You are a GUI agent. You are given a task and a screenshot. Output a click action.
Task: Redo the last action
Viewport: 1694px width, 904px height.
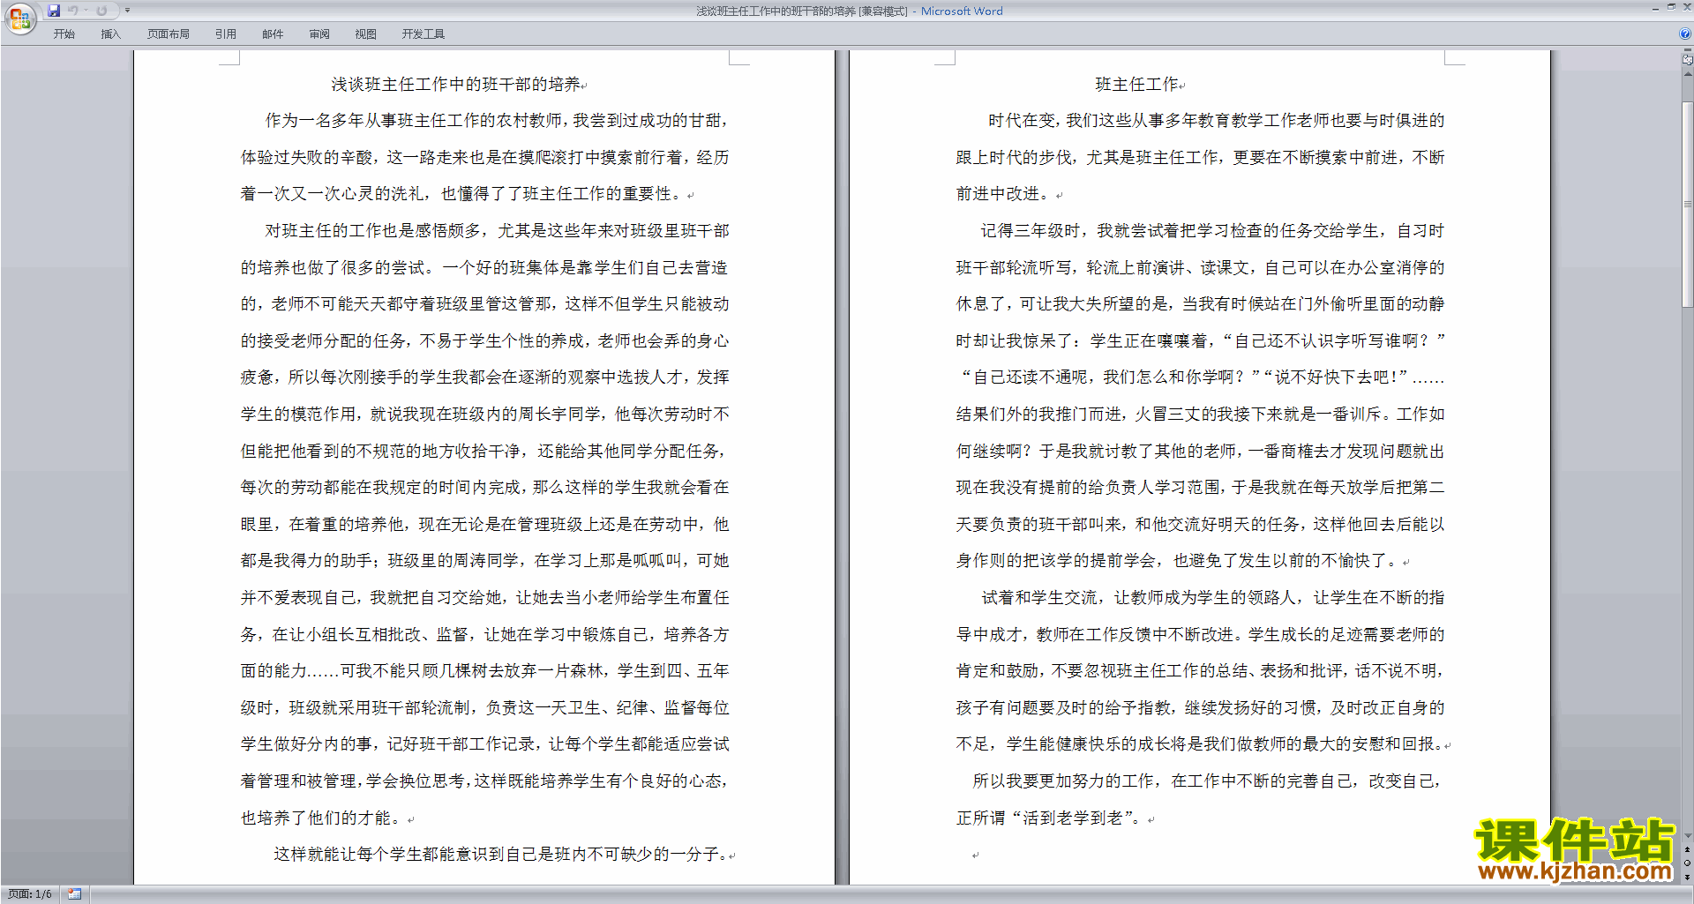click(101, 11)
